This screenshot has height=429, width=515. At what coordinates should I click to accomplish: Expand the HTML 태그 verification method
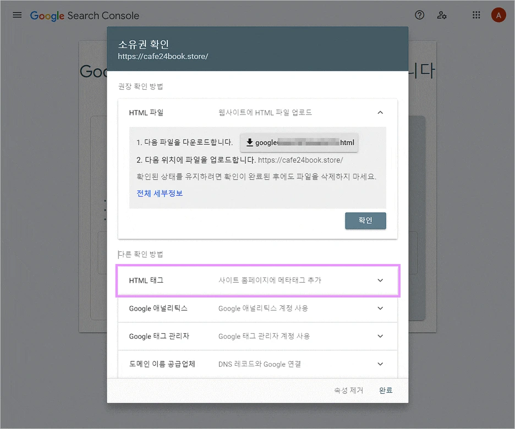(380, 280)
